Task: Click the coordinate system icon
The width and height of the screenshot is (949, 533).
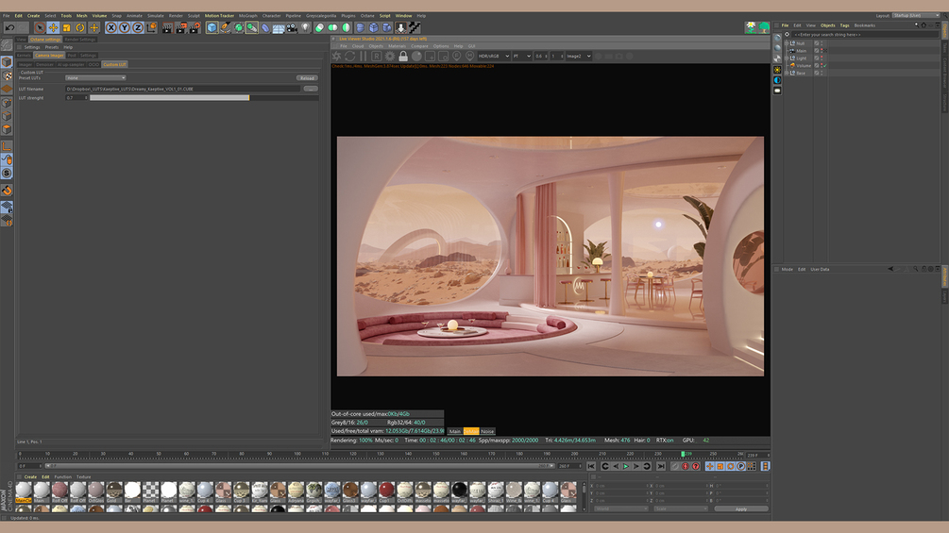Action: tap(151, 27)
